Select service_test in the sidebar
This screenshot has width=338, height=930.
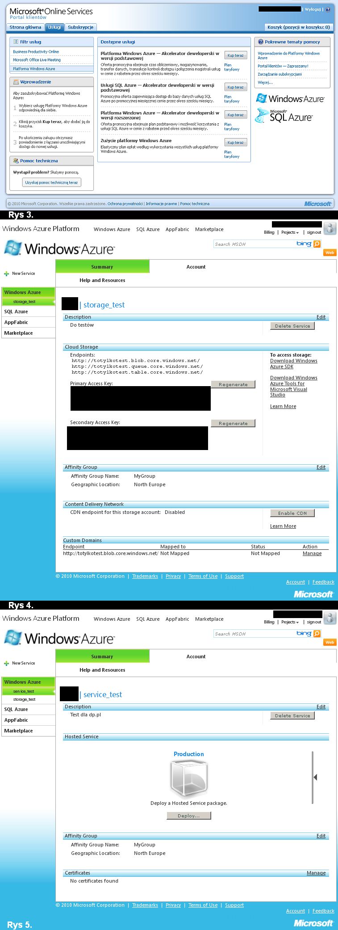pyautogui.click(x=28, y=691)
